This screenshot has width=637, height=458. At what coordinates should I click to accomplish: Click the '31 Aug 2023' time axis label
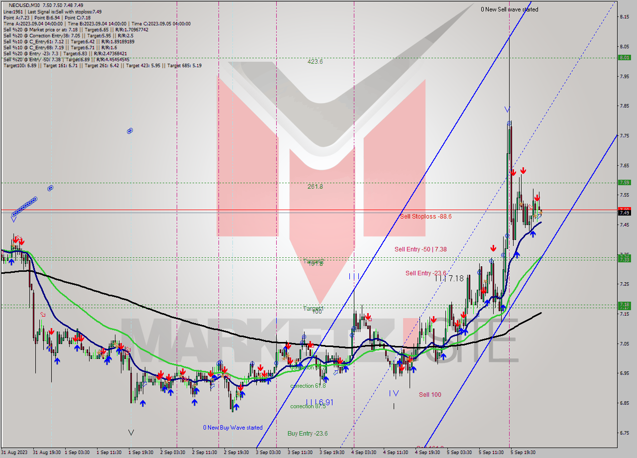pyautogui.click(x=14, y=453)
